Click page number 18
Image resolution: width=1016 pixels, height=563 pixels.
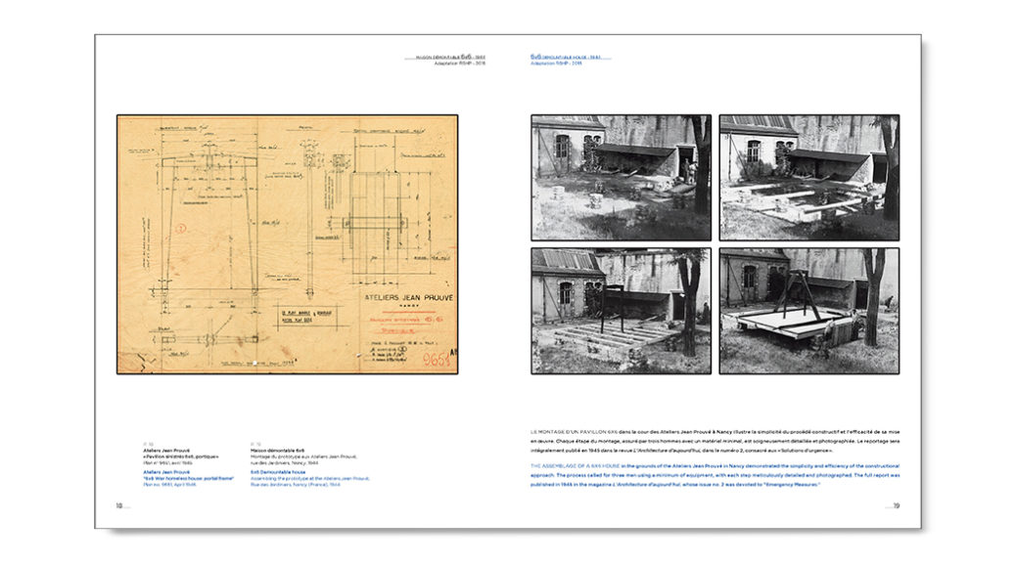(x=119, y=506)
